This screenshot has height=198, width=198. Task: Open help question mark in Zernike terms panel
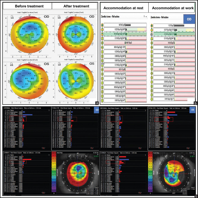pos(144,17)
